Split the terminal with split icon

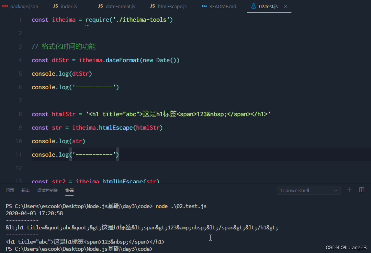[x=362, y=190]
